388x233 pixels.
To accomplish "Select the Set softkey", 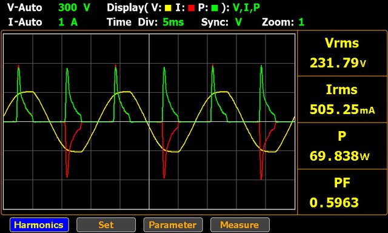I will tap(106, 225).
